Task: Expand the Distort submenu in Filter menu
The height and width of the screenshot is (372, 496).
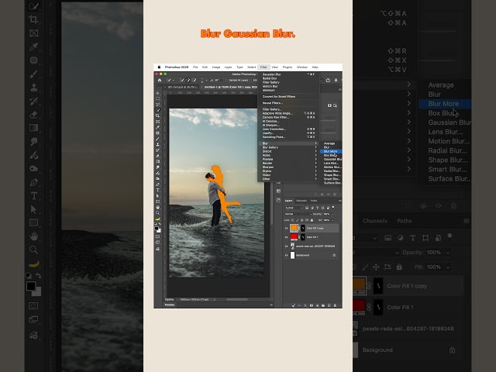Action: click(288, 151)
